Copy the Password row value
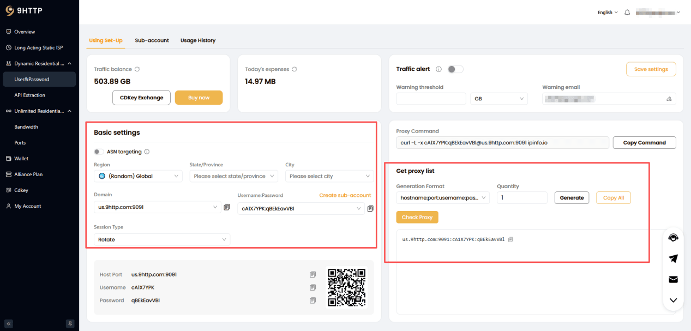Screen dimensions: 691x331 tap(313, 300)
